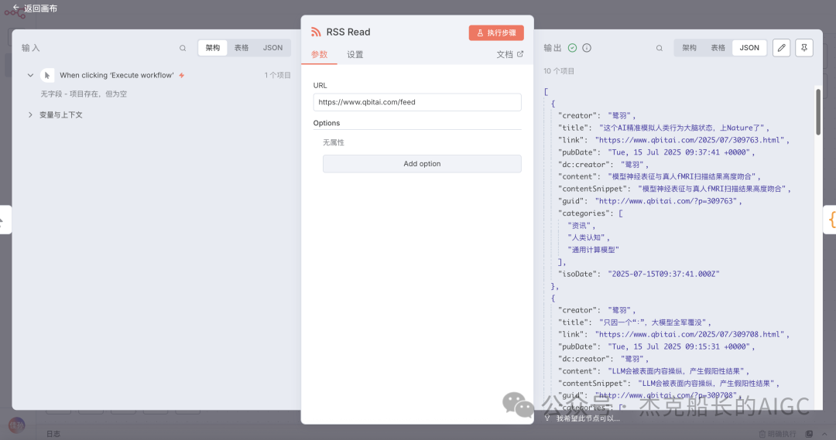
Task: Click the RSS Read orange feed icon
Action: tap(316, 32)
